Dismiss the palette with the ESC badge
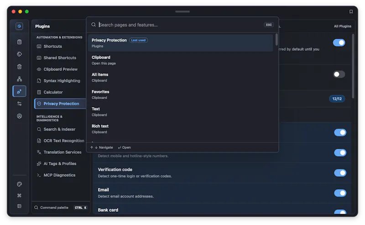 (269, 25)
